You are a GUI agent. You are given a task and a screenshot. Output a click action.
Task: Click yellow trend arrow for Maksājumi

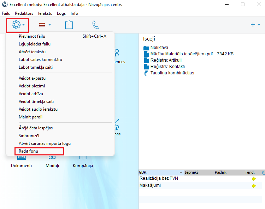(x=254, y=186)
